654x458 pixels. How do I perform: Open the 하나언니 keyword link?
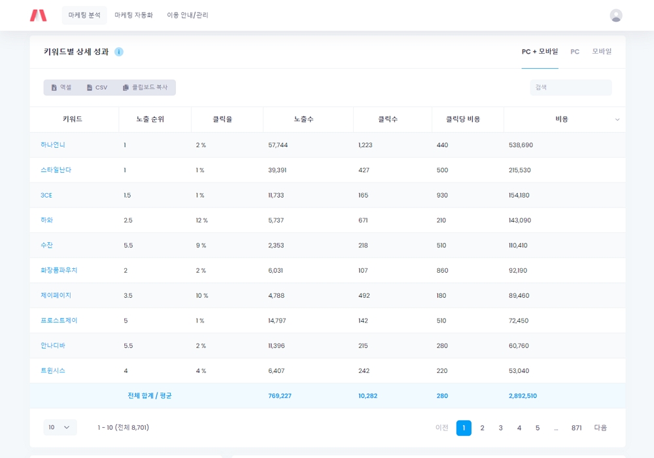point(53,145)
